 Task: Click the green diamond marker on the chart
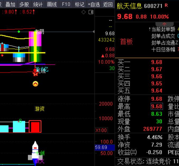click(19, 32)
